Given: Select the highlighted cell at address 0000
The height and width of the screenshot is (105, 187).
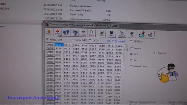Looking at the screenshot, I should (59, 45).
